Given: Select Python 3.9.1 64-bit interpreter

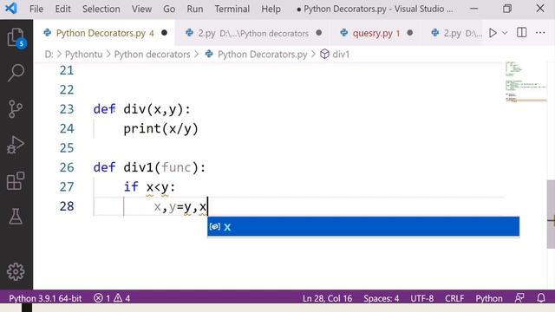Looking at the screenshot, I should click(45, 298).
